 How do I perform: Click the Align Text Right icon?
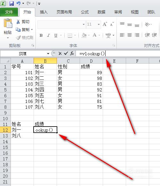137,35
